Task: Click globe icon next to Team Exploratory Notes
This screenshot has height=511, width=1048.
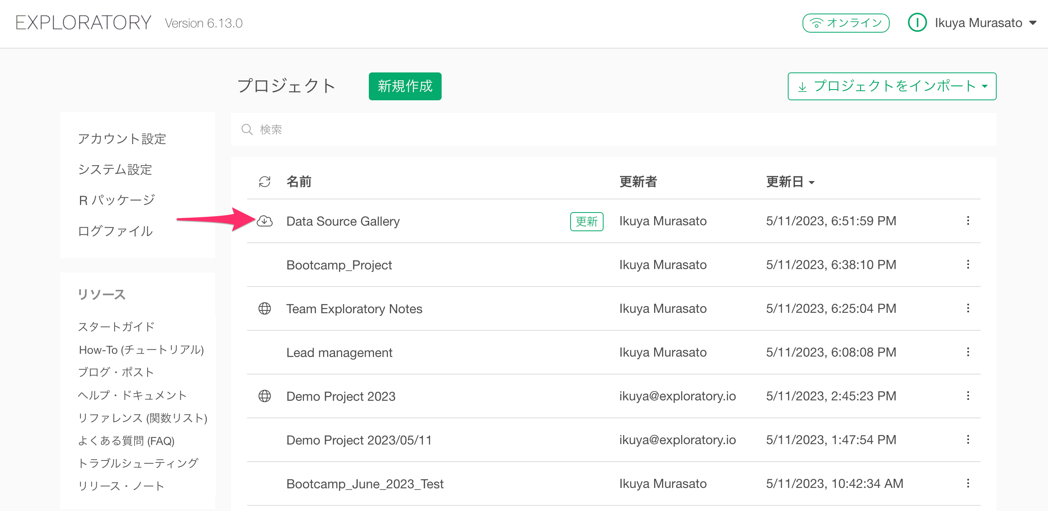Action: tap(265, 308)
